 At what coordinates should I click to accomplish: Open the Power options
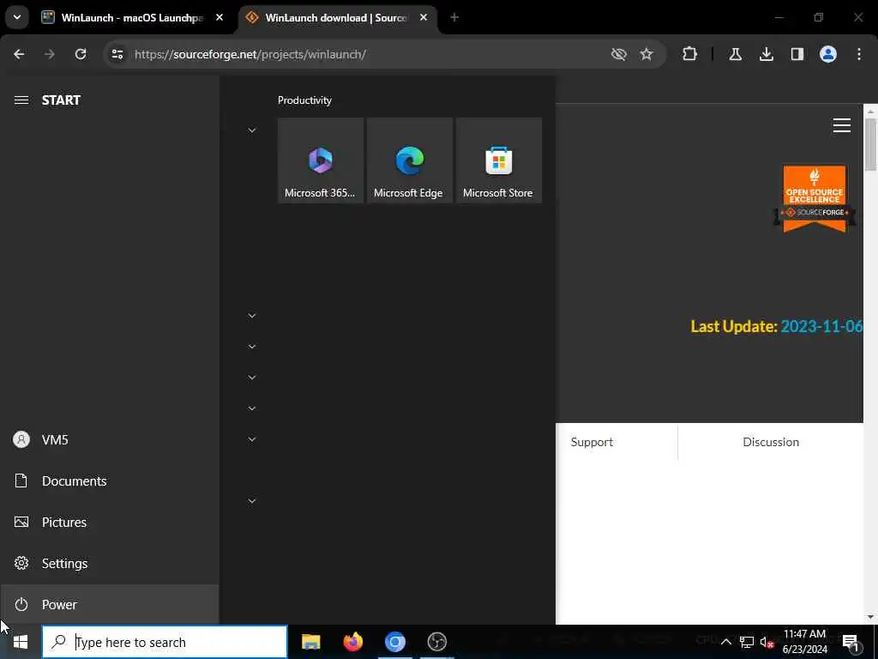click(x=109, y=605)
